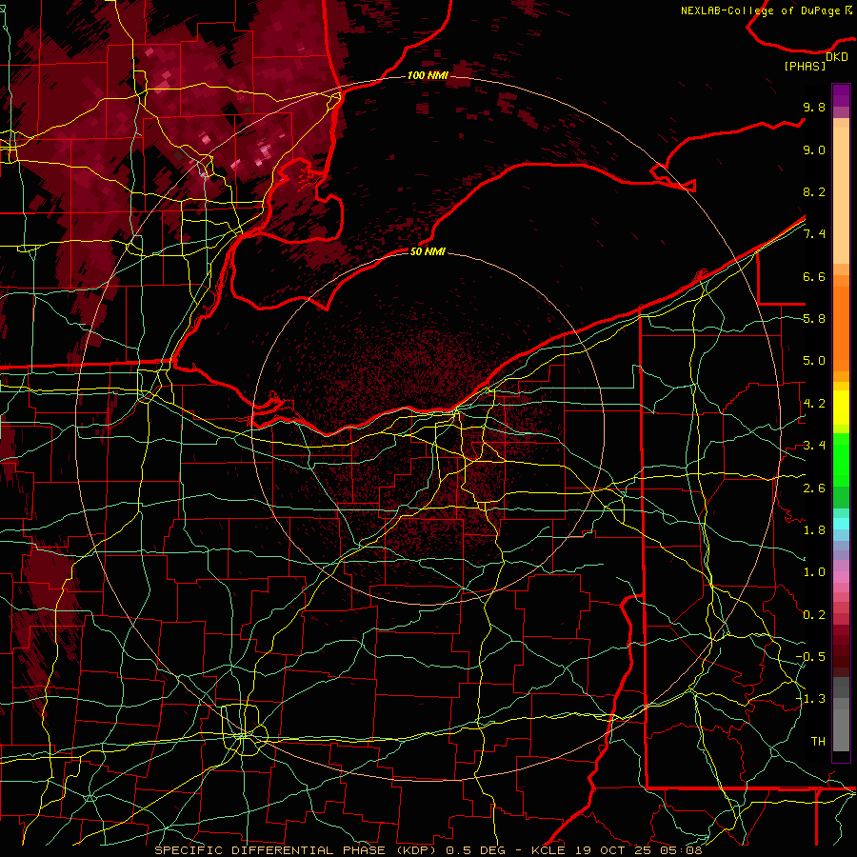Pick the bright green swatch on the color scale
Image resolution: width=857 pixels, height=857 pixels.
(x=841, y=459)
